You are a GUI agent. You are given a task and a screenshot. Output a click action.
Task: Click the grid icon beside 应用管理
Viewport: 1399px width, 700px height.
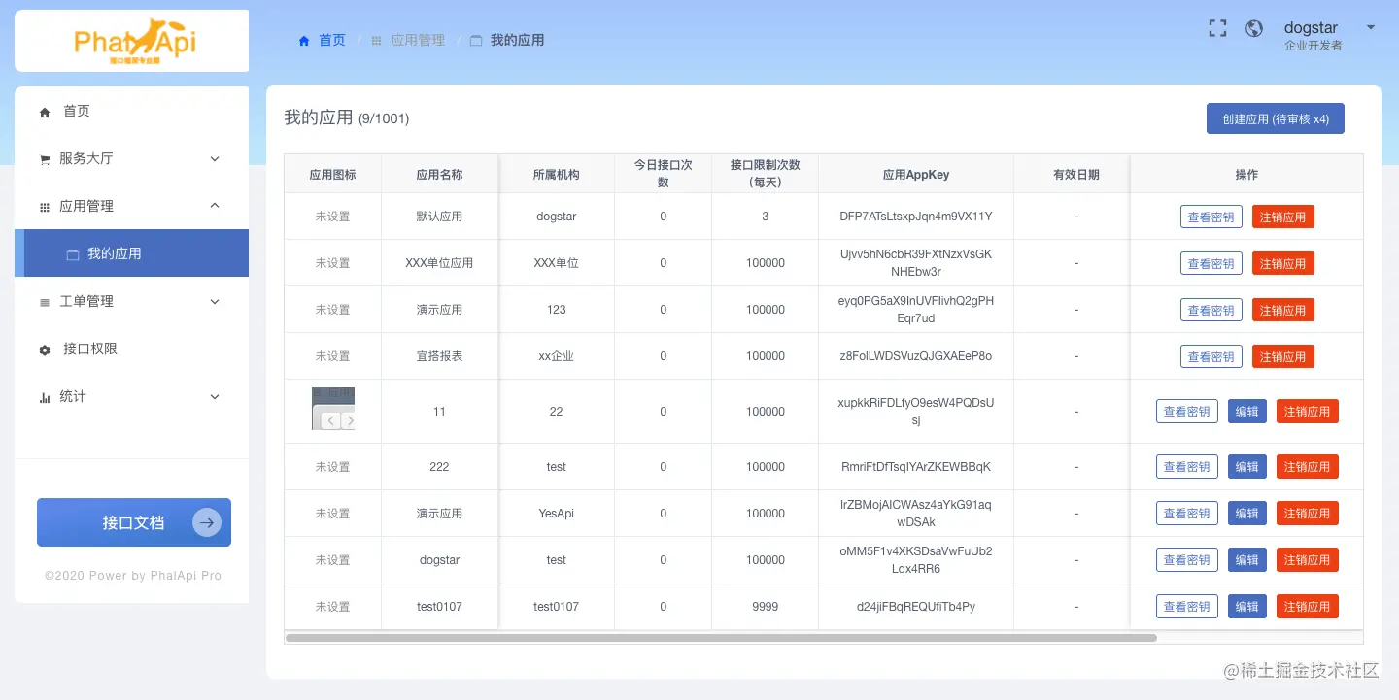(x=45, y=208)
